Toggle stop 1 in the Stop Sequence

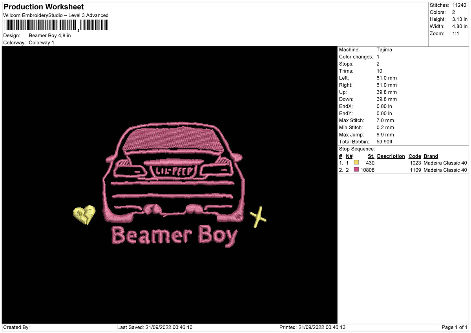[x=356, y=161]
